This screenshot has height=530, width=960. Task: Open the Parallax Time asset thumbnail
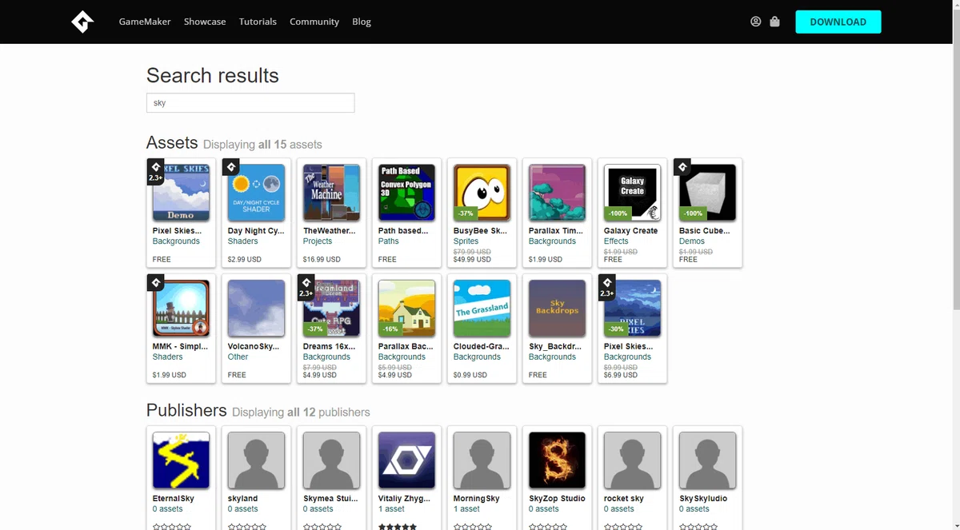(557, 193)
